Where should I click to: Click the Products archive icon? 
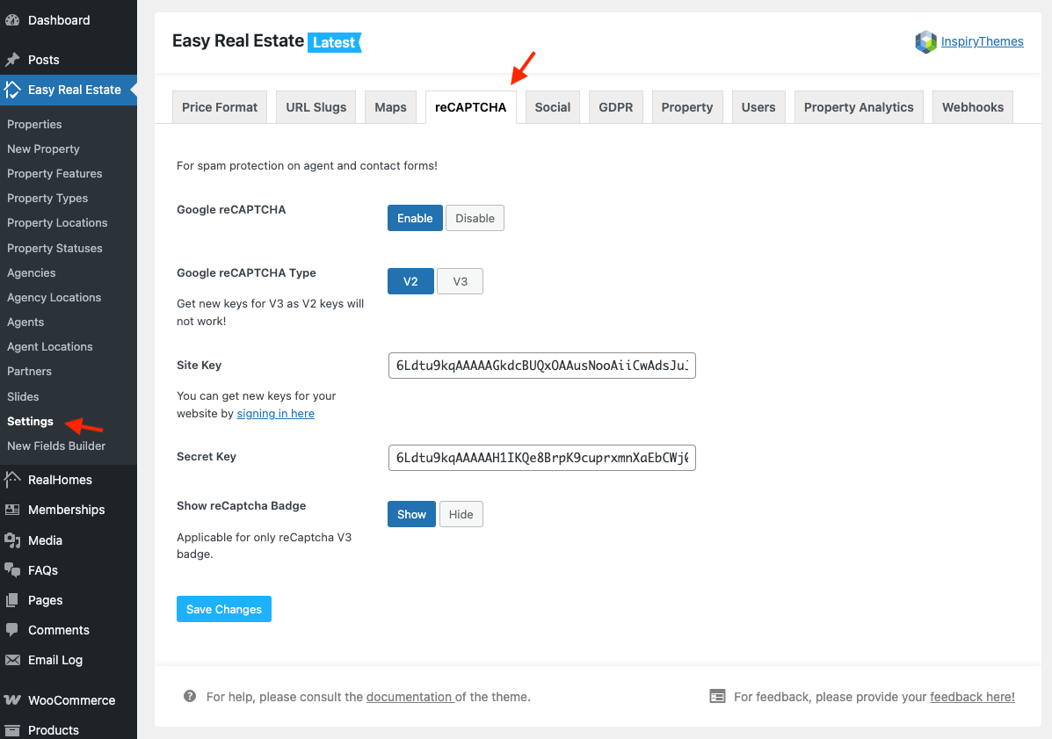[12, 730]
